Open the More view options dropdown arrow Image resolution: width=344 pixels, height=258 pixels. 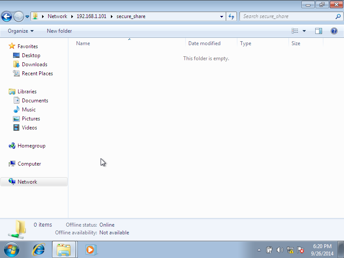click(304, 31)
